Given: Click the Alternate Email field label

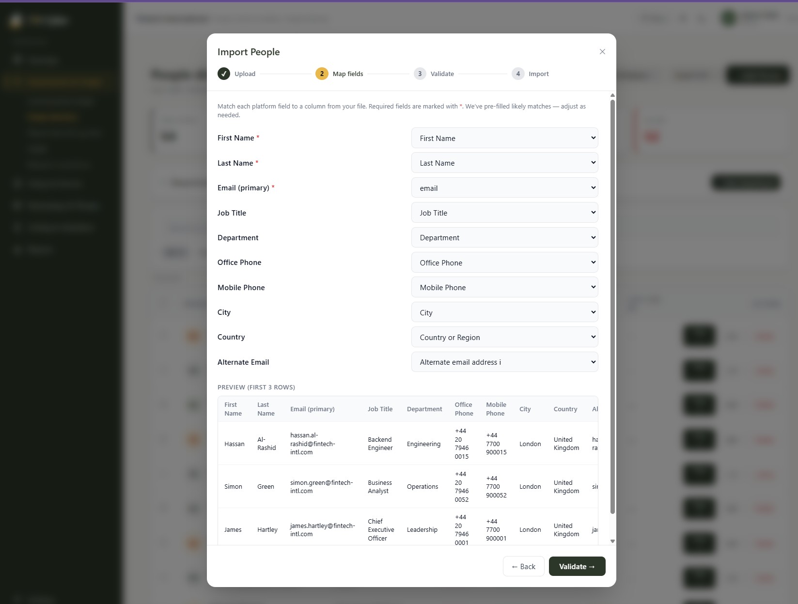Looking at the screenshot, I should (243, 362).
